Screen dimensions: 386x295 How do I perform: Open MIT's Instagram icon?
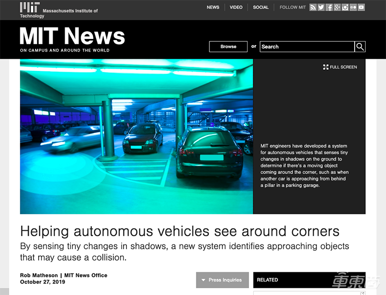click(x=345, y=7)
